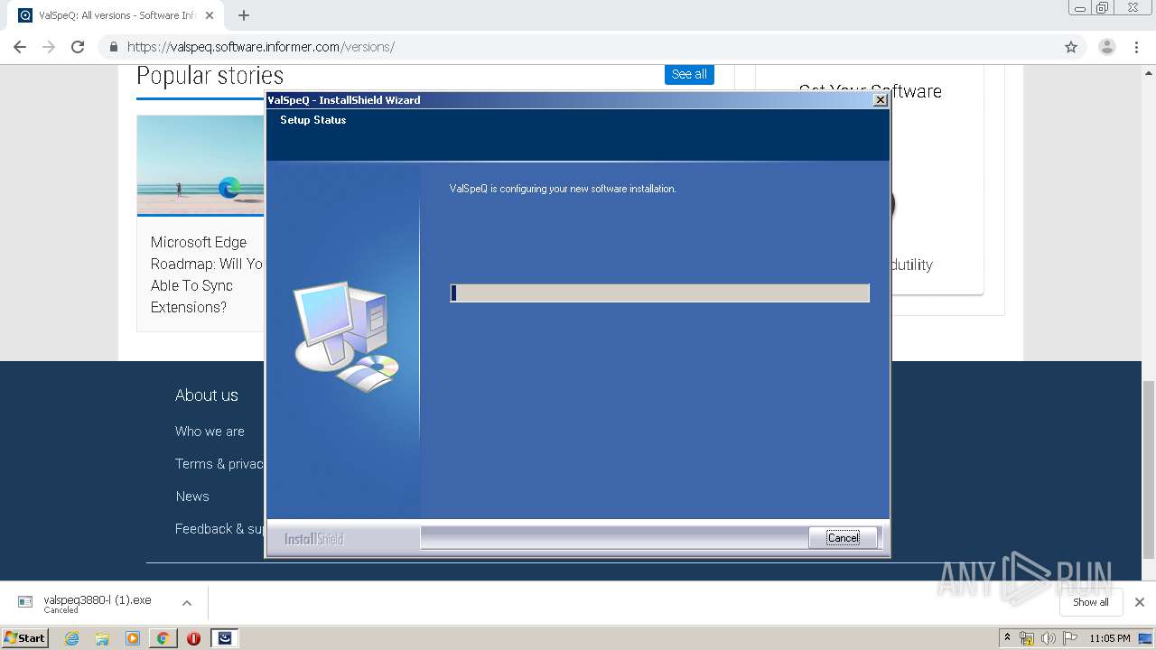
Task: Reload the current page
Action: coord(78,47)
